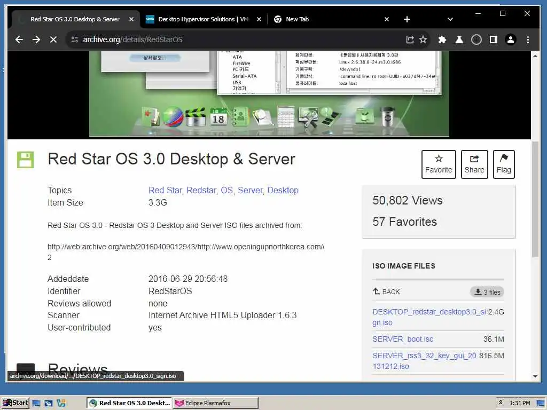Open the Redstar topic link
Screen dimensions: 547x410
pyautogui.click(x=201, y=191)
